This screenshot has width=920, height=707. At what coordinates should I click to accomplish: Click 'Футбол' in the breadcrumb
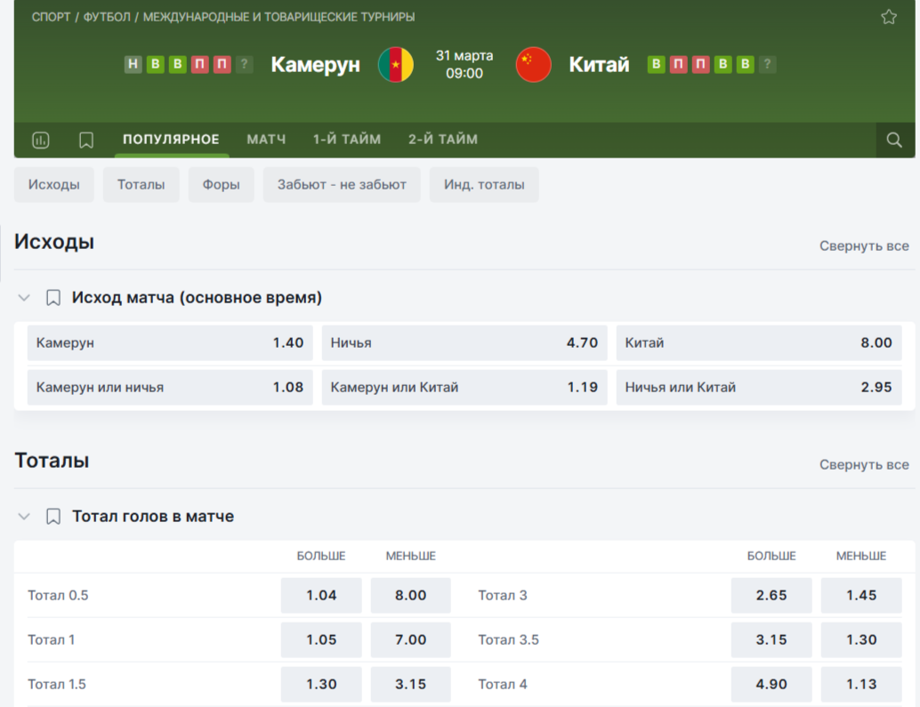point(107,17)
